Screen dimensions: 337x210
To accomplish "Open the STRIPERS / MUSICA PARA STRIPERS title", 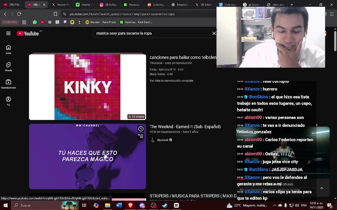I will [192, 196].
